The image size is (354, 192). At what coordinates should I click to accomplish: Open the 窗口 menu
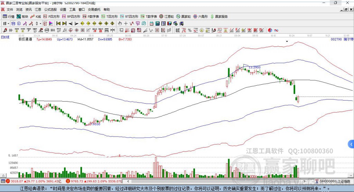pos(82,9)
